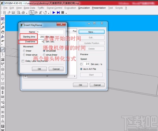Select the public transport lines tool
158x131 pixels.
[3, 107]
